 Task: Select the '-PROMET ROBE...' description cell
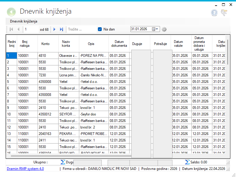tap(94, 133)
